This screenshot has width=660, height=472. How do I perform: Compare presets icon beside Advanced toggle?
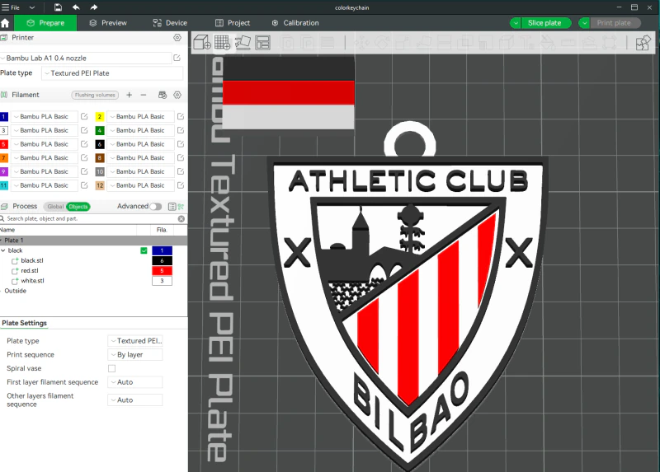click(181, 207)
